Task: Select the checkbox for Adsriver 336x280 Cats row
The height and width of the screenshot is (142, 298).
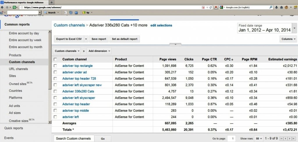Action: [55, 91]
